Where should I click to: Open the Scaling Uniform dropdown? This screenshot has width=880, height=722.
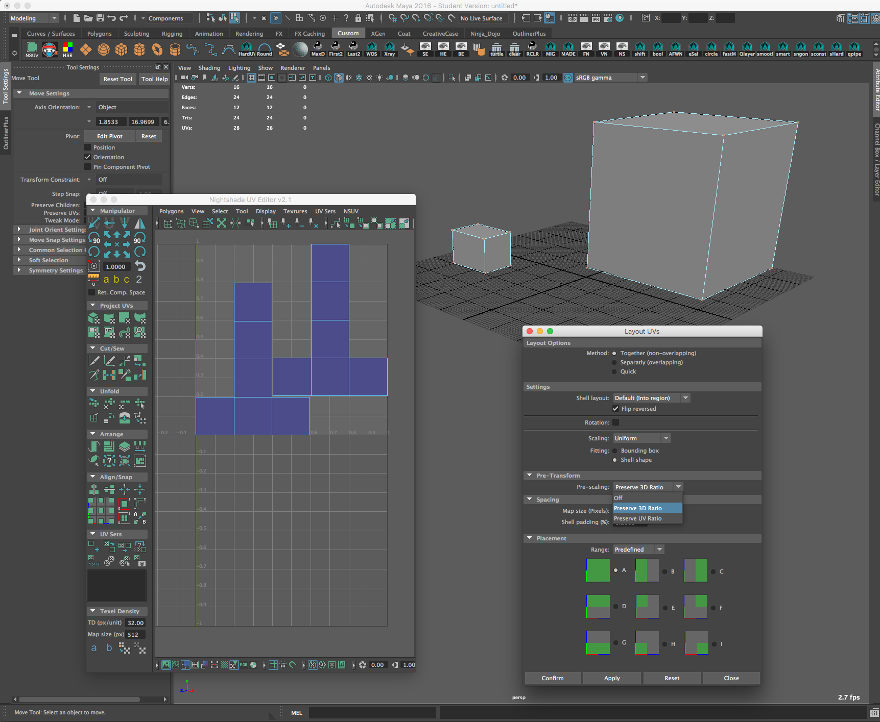coord(641,438)
